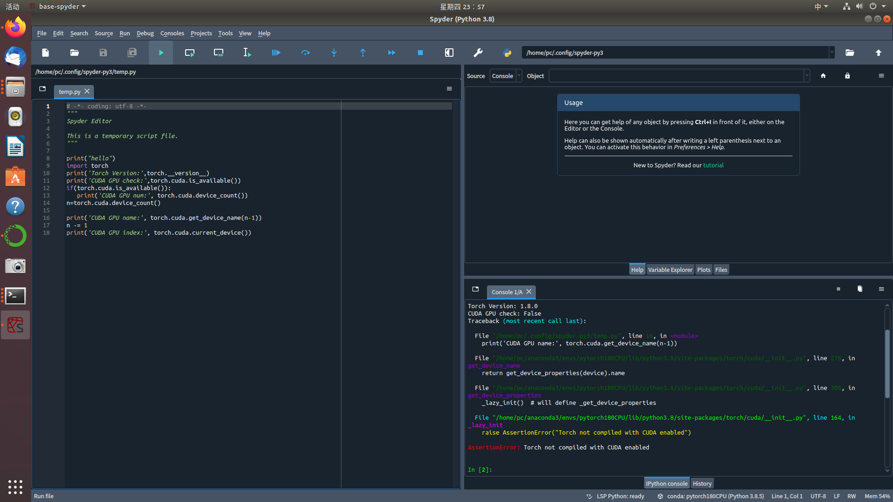Open the File menu
The image size is (893, 502).
pos(42,33)
